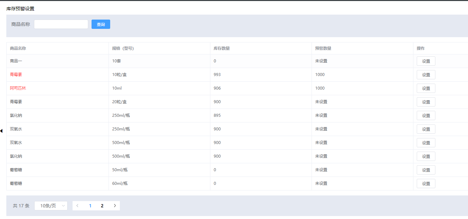The width and height of the screenshot is (468, 219).
Task: Go to page 2 of results
Action: point(102,206)
